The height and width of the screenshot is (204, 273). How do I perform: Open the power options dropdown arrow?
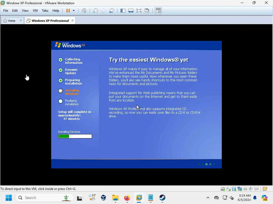click(74, 11)
